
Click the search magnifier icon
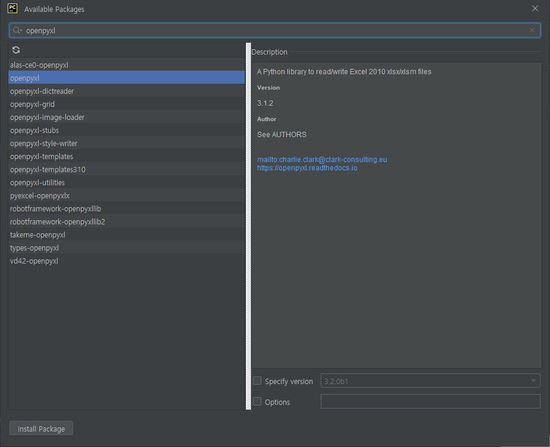click(17, 30)
